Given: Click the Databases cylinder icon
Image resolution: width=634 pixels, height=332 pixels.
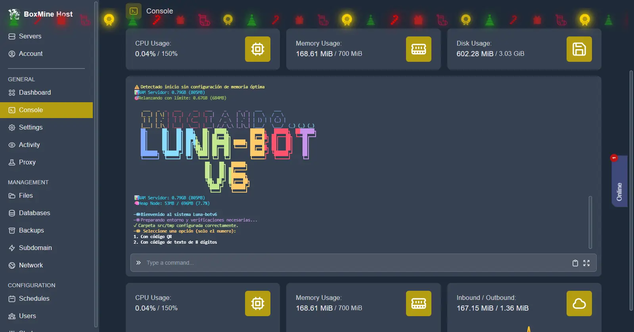Looking at the screenshot, I should point(12,213).
